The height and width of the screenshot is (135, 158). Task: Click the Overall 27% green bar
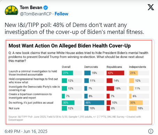click(x=67, y=73)
